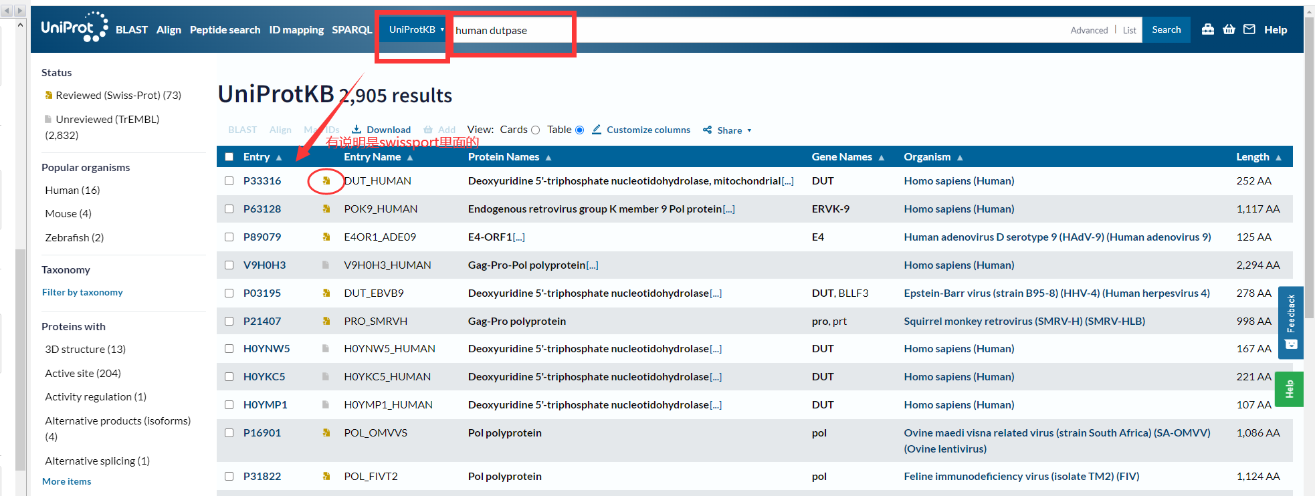Sort by Gene Names column arrow
This screenshot has height=496, width=1315.
[882, 158]
